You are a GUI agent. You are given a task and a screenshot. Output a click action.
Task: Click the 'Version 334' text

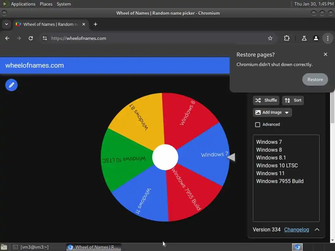[266, 230]
